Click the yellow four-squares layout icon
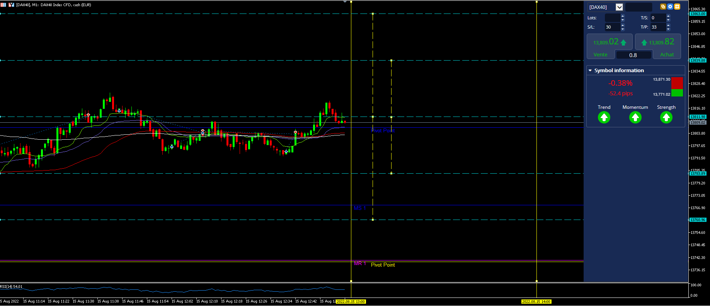This screenshot has width=710, height=306. tap(677, 7)
